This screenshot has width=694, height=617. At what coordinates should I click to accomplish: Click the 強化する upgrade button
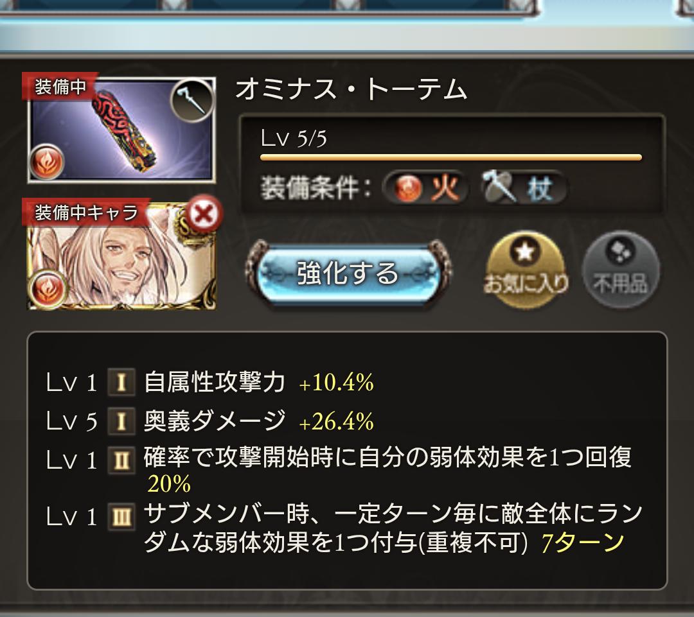tap(348, 274)
